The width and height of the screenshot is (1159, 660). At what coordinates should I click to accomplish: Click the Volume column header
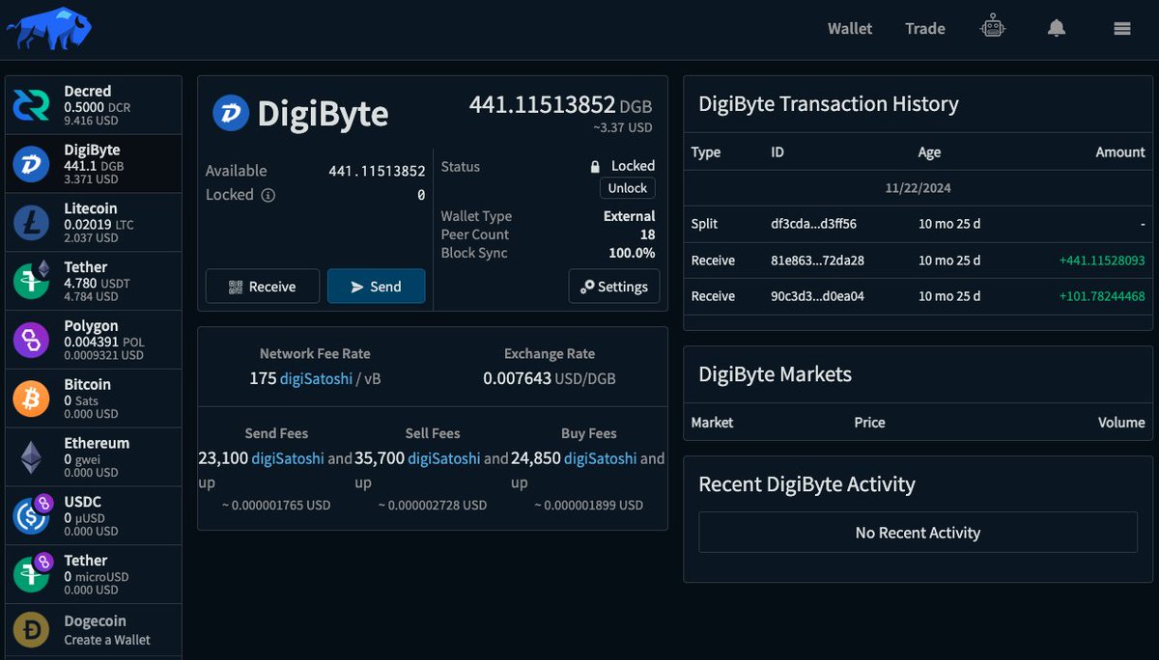tap(1120, 423)
